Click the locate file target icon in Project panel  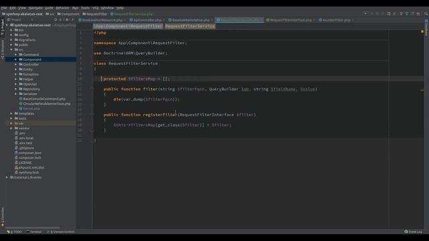(x=56, y=19)
